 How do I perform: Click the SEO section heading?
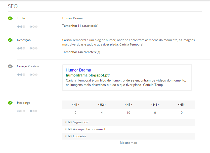point(13,6)
